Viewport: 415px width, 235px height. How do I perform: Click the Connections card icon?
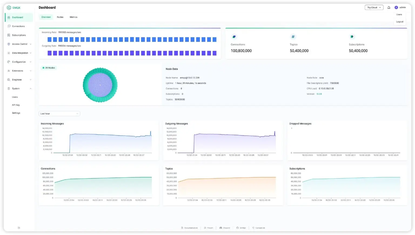coord(234,37)
